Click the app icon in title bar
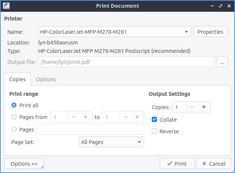Viewport: 235px width, 173px height. (x=6, y=6)
